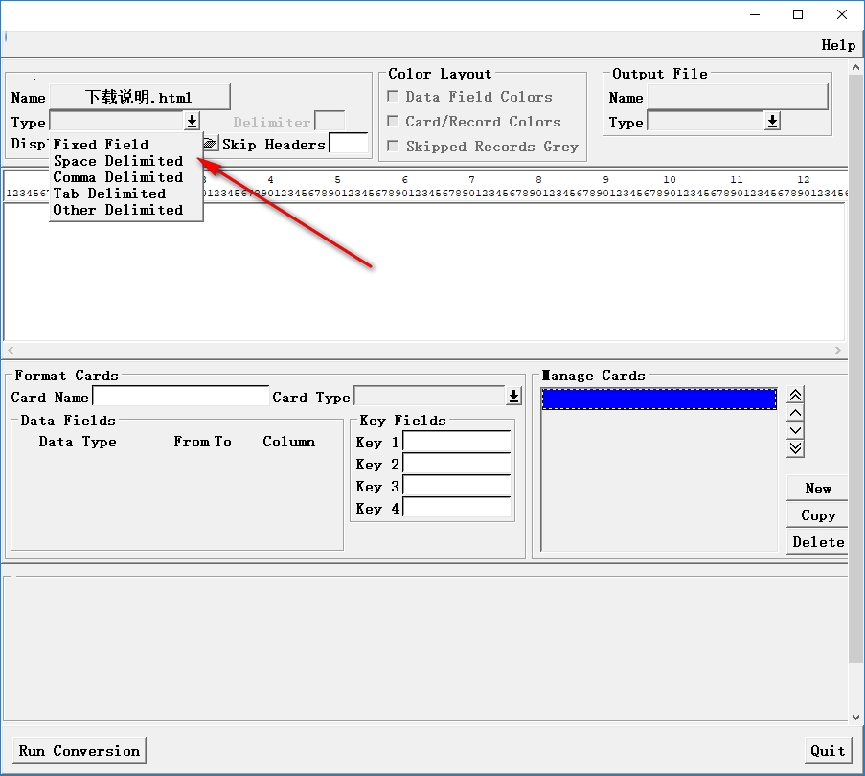Image resolution: width=865 pixels, height=776 pixels.
Task: Expand the Card Type dropdown
Action: [514, 397]
